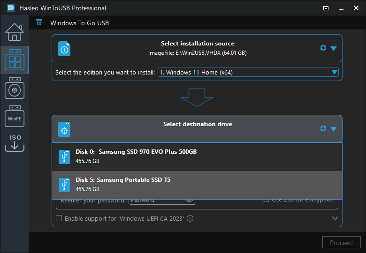Open the Windows edition dropdown

248,72
